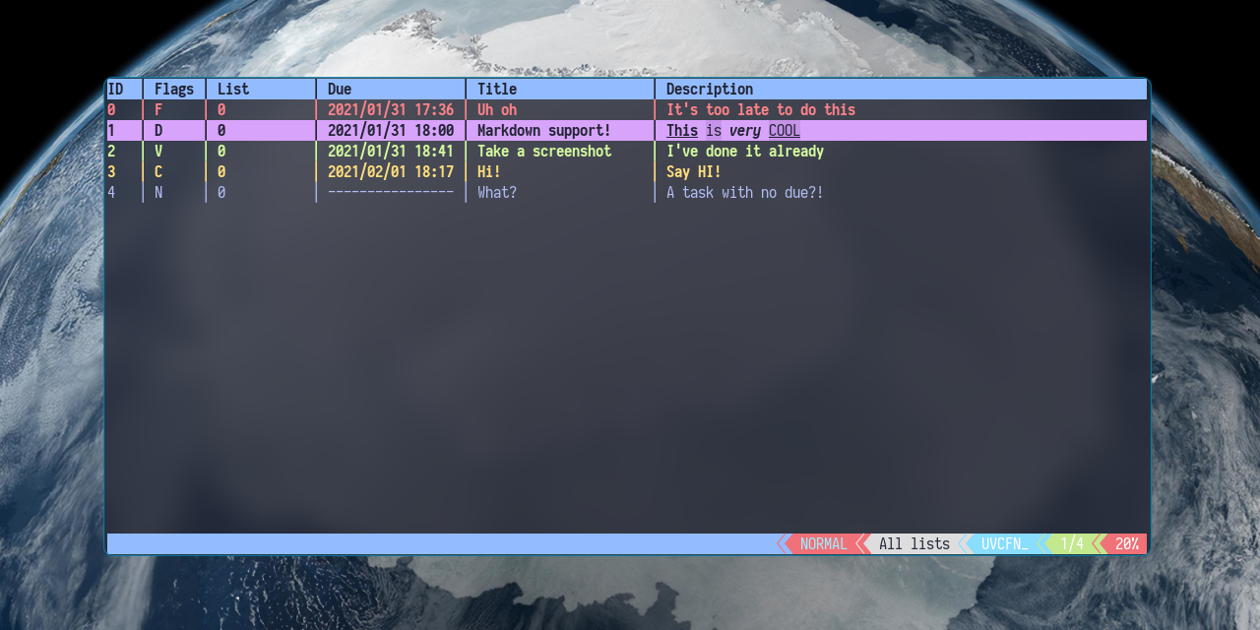
Task: Open the "All lists" selector
Action: [913, 543]
